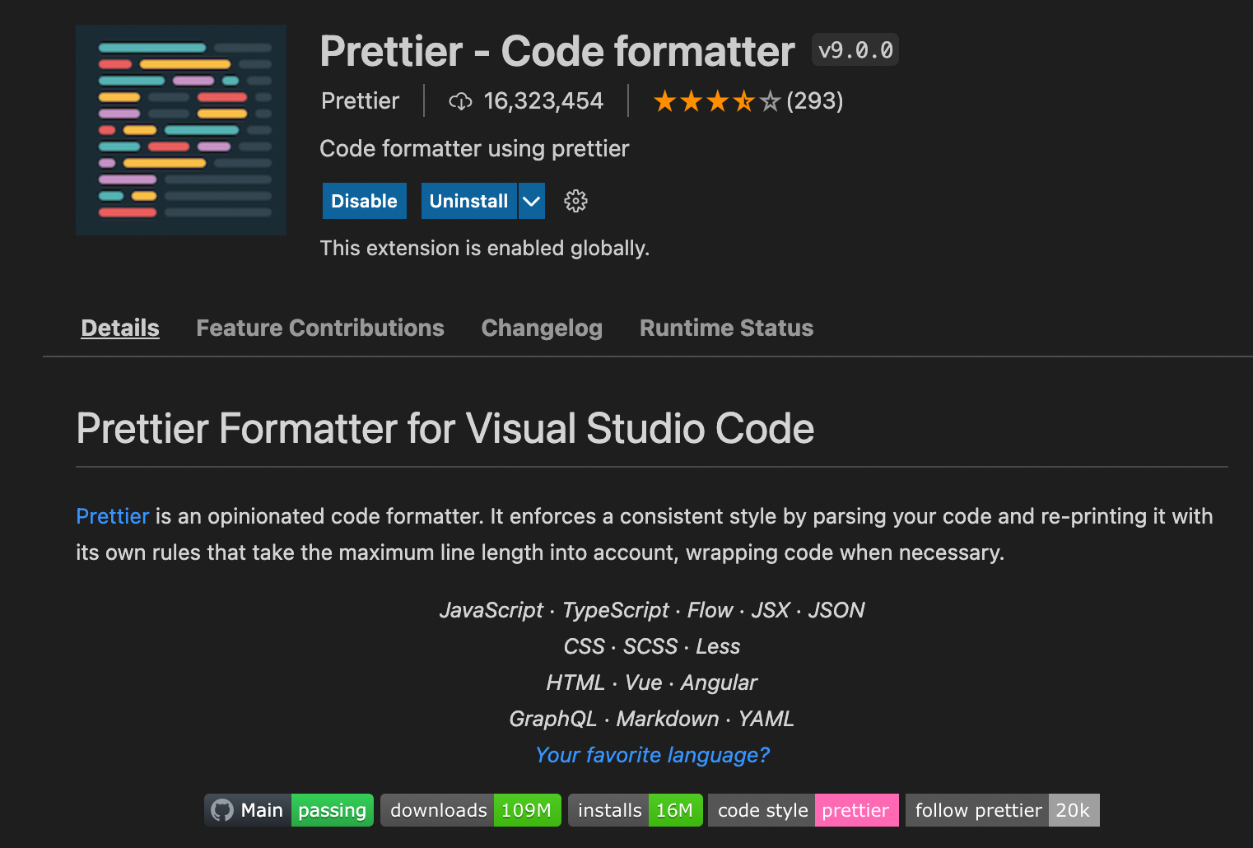Open the Feature Contributions tab
The width and height of the screenshot is (1253, 848).
320,328
